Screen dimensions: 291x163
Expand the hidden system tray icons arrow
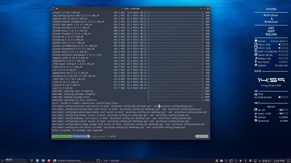click(260, 161)
